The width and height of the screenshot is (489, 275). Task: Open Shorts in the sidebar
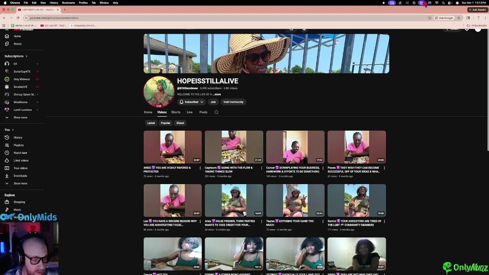coord(17,44)
